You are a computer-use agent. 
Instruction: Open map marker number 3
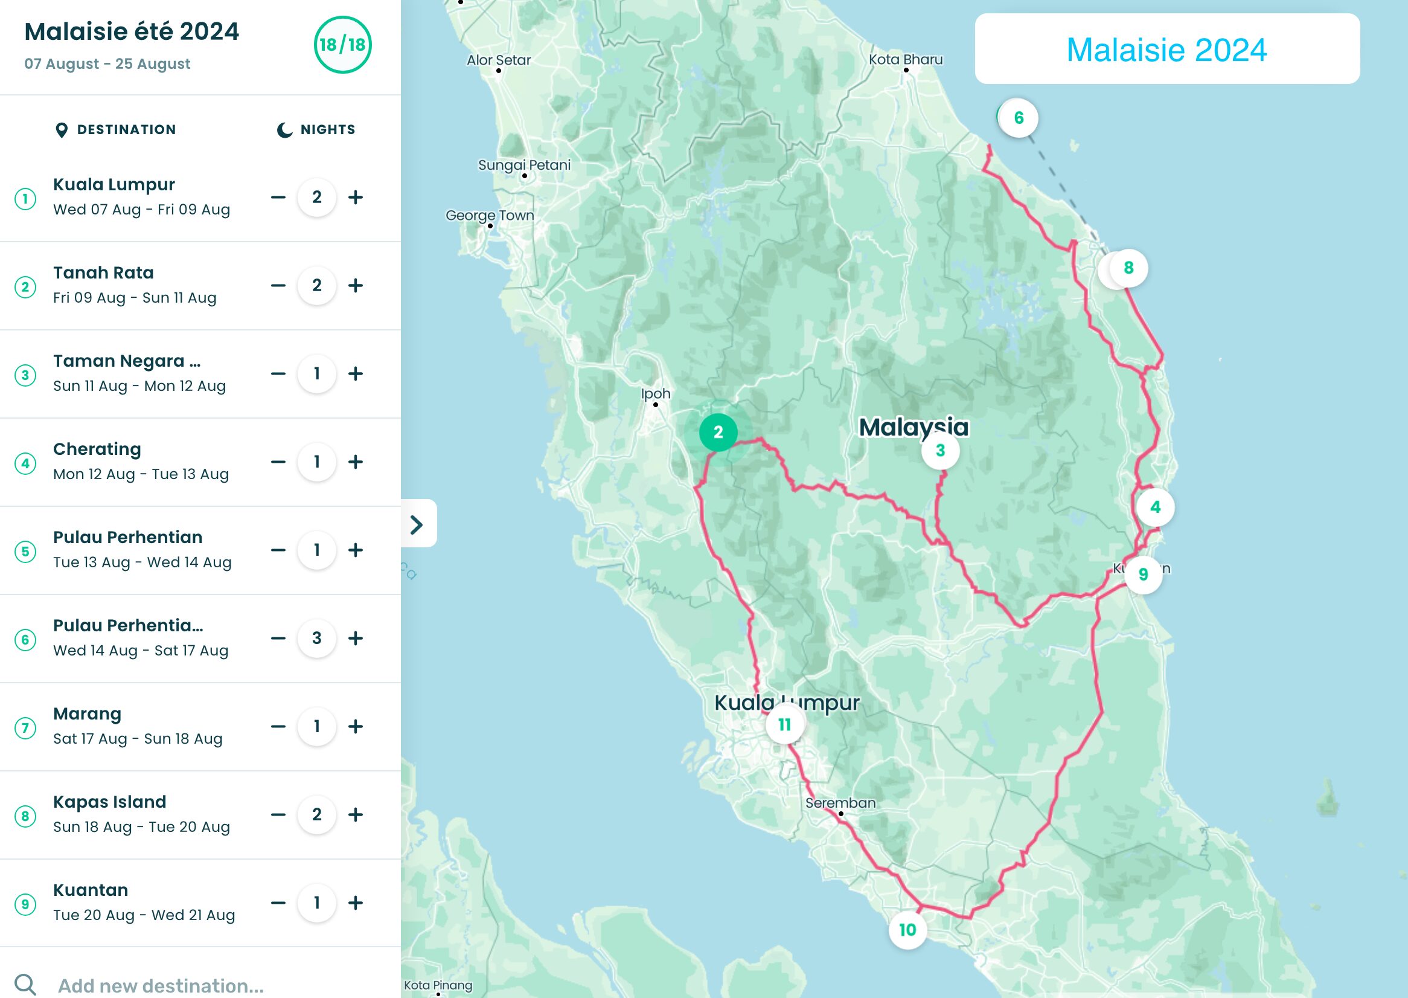coord(939,451)
